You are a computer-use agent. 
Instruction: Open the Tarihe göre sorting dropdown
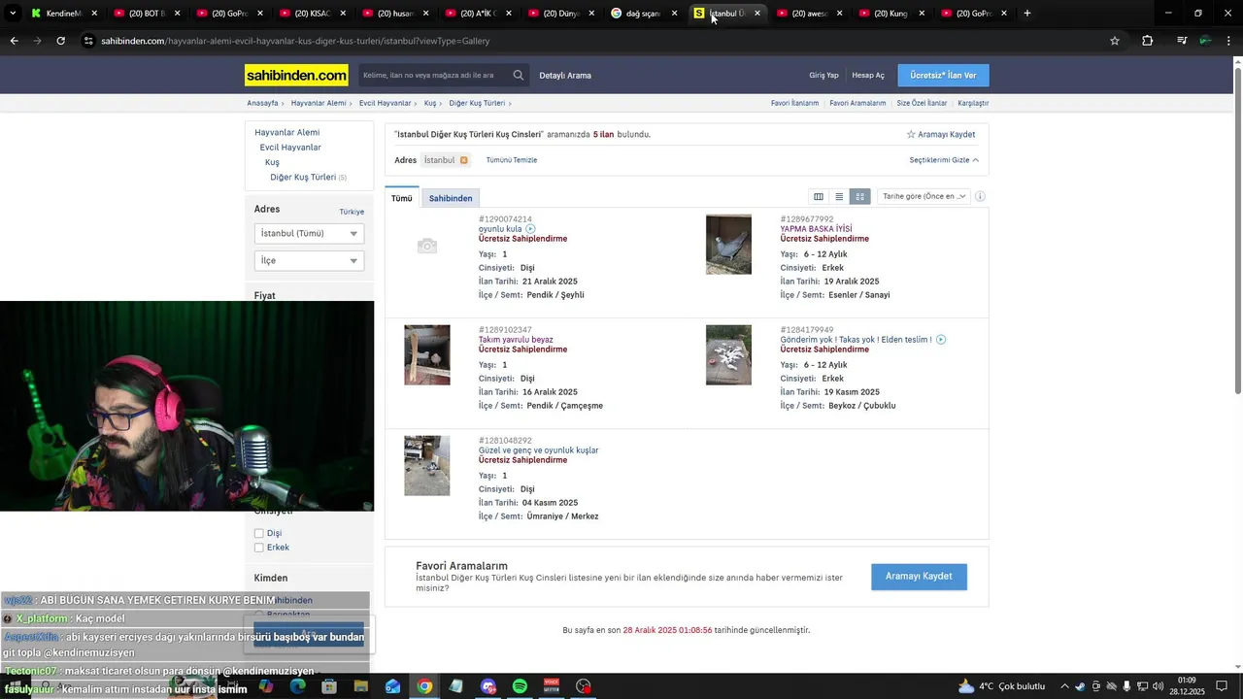(x=924, y=196)
